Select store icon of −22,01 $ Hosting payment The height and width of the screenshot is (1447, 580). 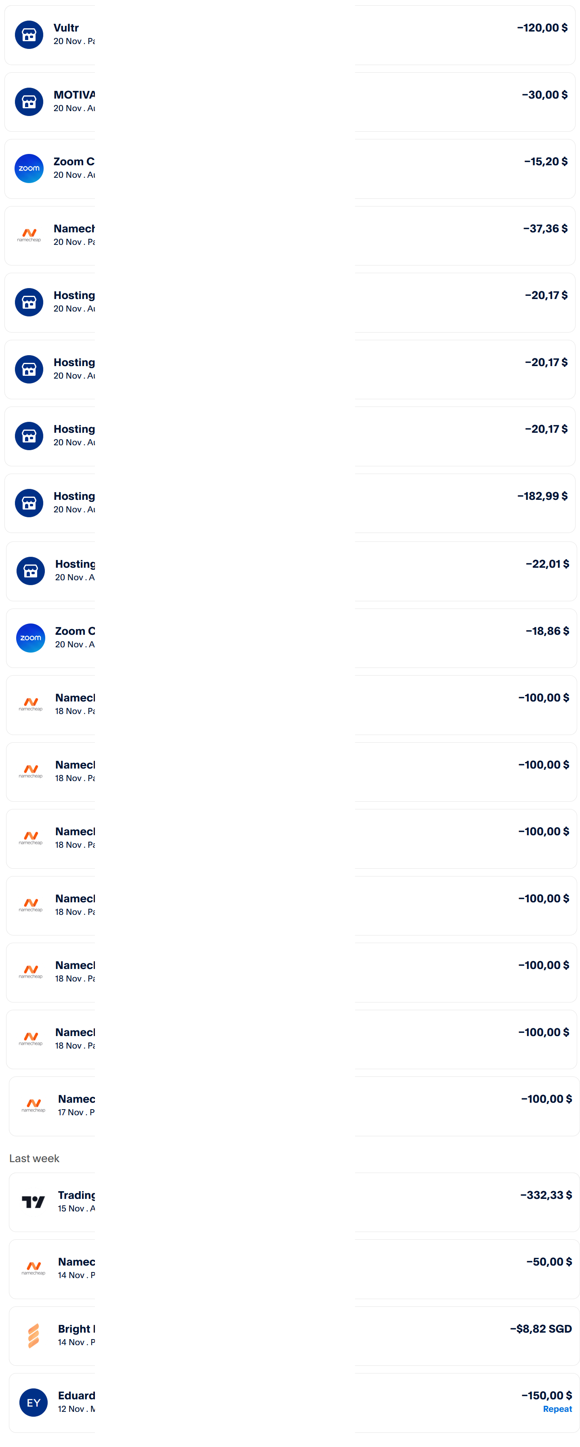[x=31, y=571]
